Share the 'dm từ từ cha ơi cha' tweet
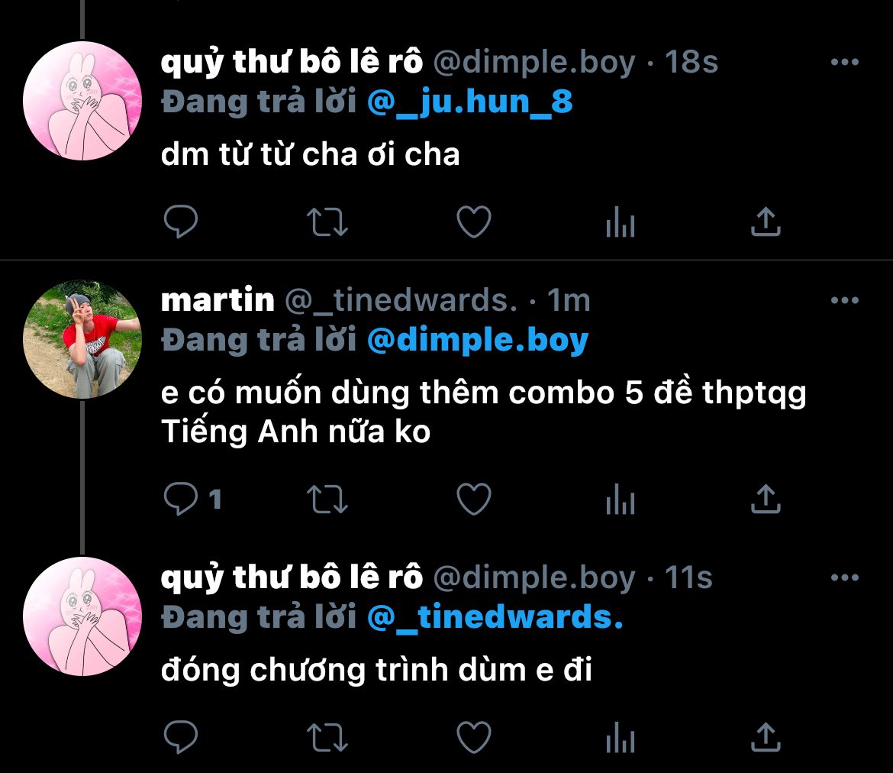Screen dimensions: 893x773 pyautogui.click(x=766, y=222)
